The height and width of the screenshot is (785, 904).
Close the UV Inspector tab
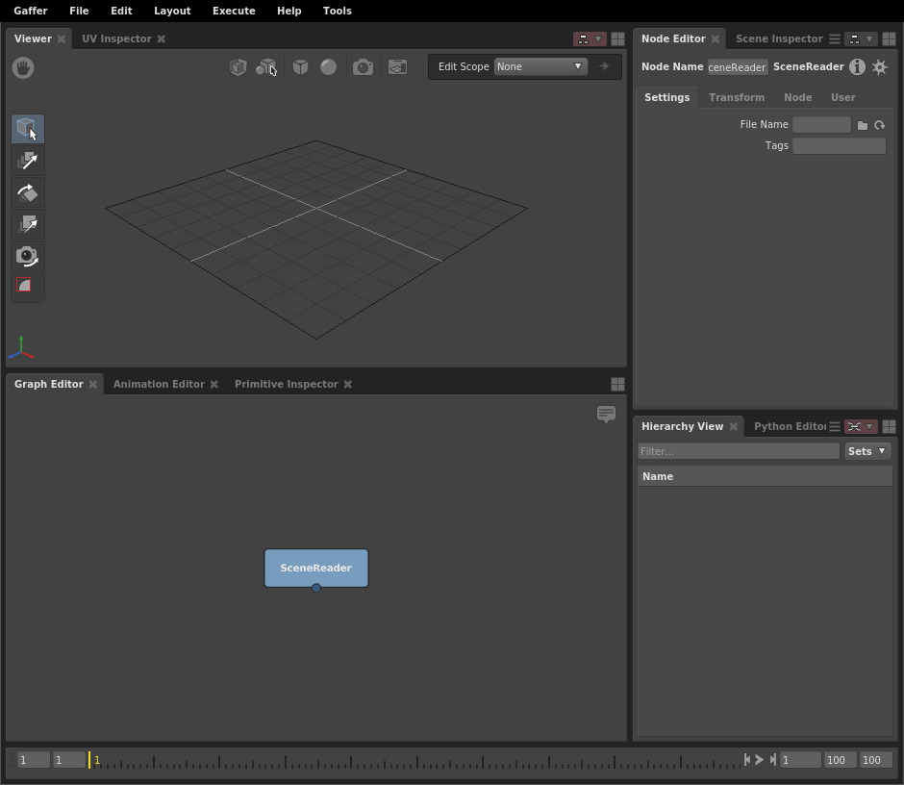(x=162, y=38)
